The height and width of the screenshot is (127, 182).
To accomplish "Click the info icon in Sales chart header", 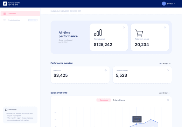I will (168, 100).
